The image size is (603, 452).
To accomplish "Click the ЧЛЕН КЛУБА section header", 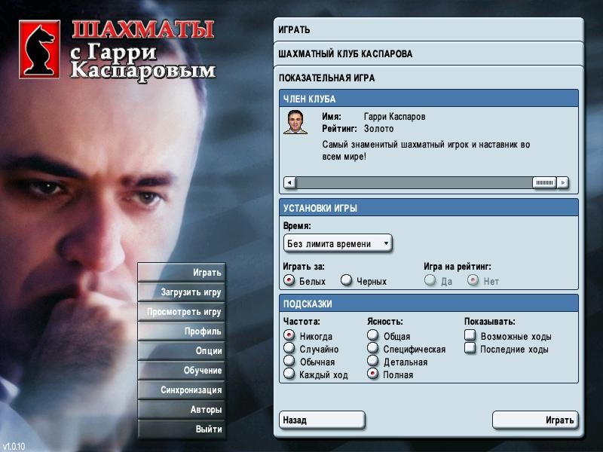I will point(429,99).
